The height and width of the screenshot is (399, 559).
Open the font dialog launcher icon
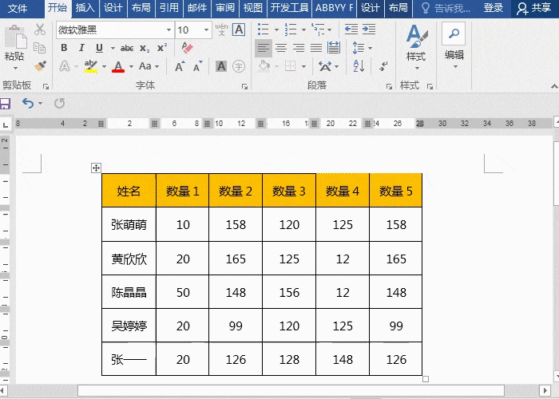(244, 86)
